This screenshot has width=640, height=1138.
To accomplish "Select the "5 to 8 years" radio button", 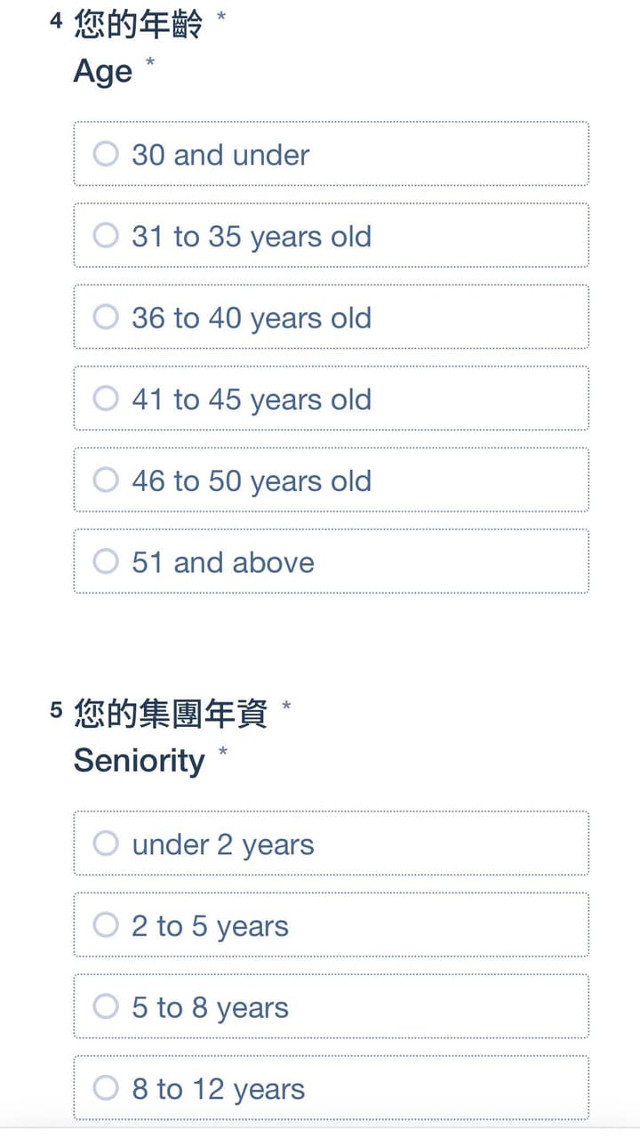I will 106,1006.
